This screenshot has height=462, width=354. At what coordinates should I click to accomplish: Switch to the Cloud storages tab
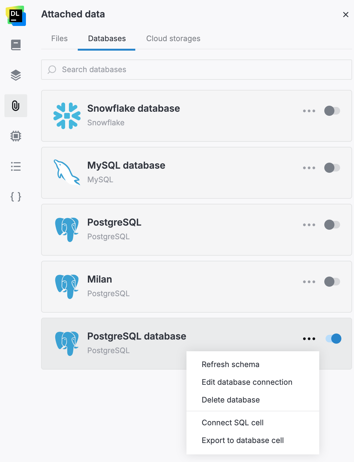click(173, 38)
